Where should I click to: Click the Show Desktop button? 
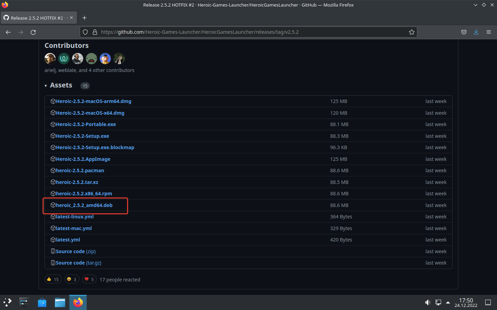click(x=488, y=302)
